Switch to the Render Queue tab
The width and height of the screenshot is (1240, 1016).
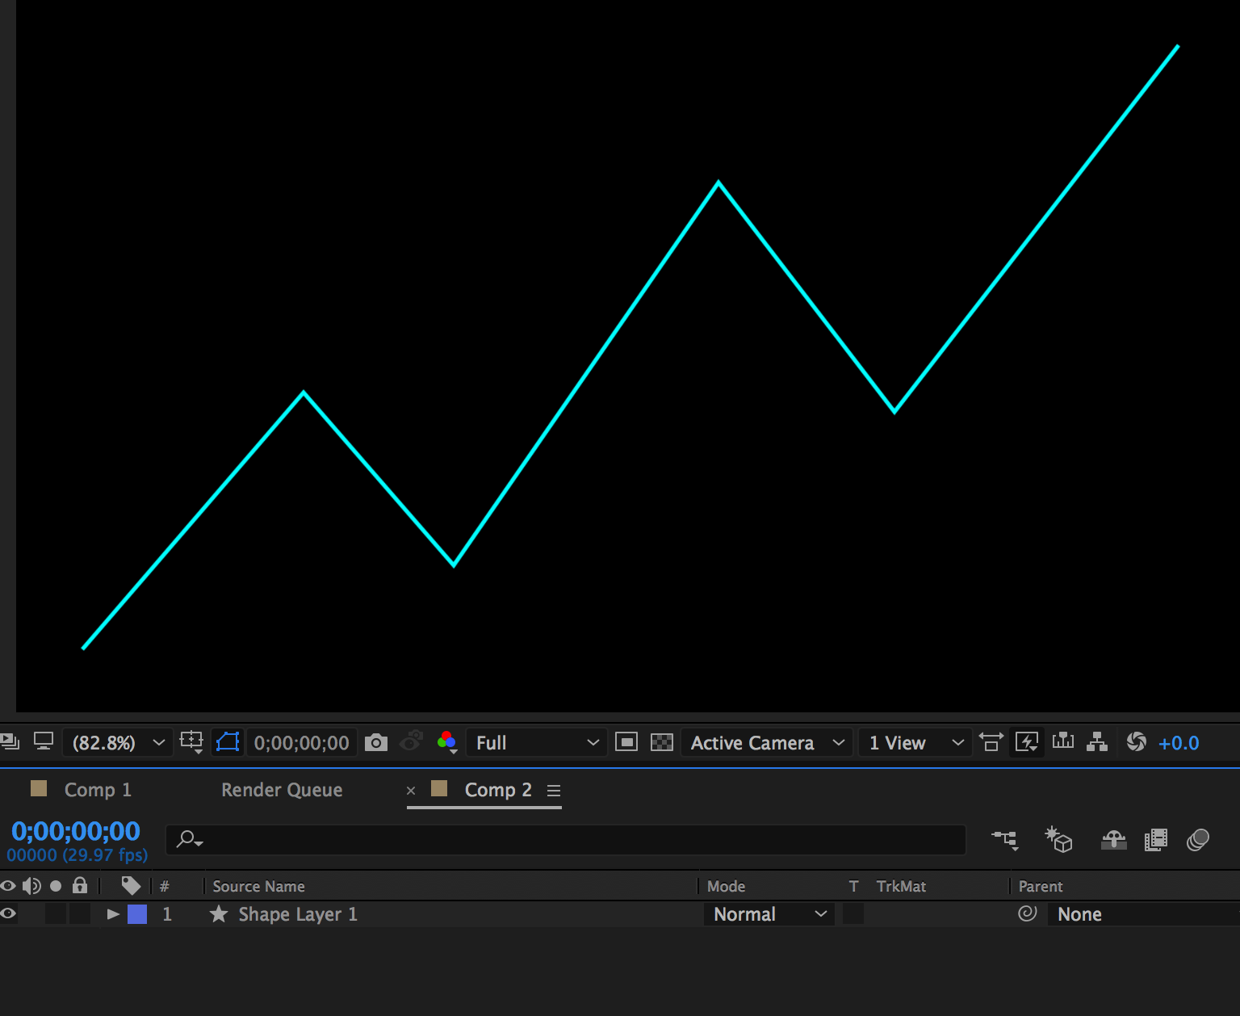[282, 790]
